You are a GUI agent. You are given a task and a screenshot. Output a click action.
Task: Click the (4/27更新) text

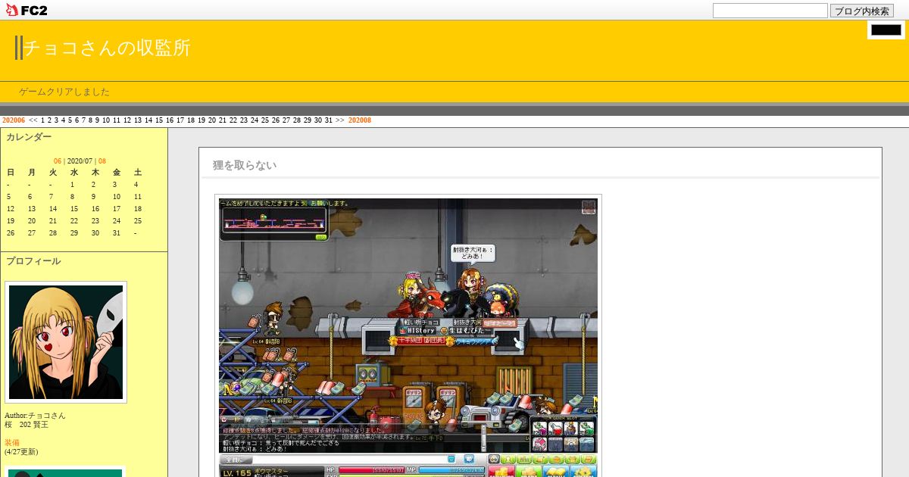21,452
